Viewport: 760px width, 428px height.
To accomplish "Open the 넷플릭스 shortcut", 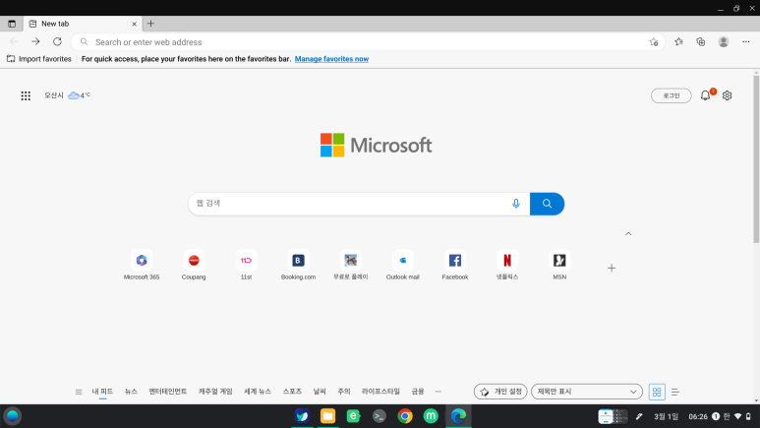I will 507,265.
